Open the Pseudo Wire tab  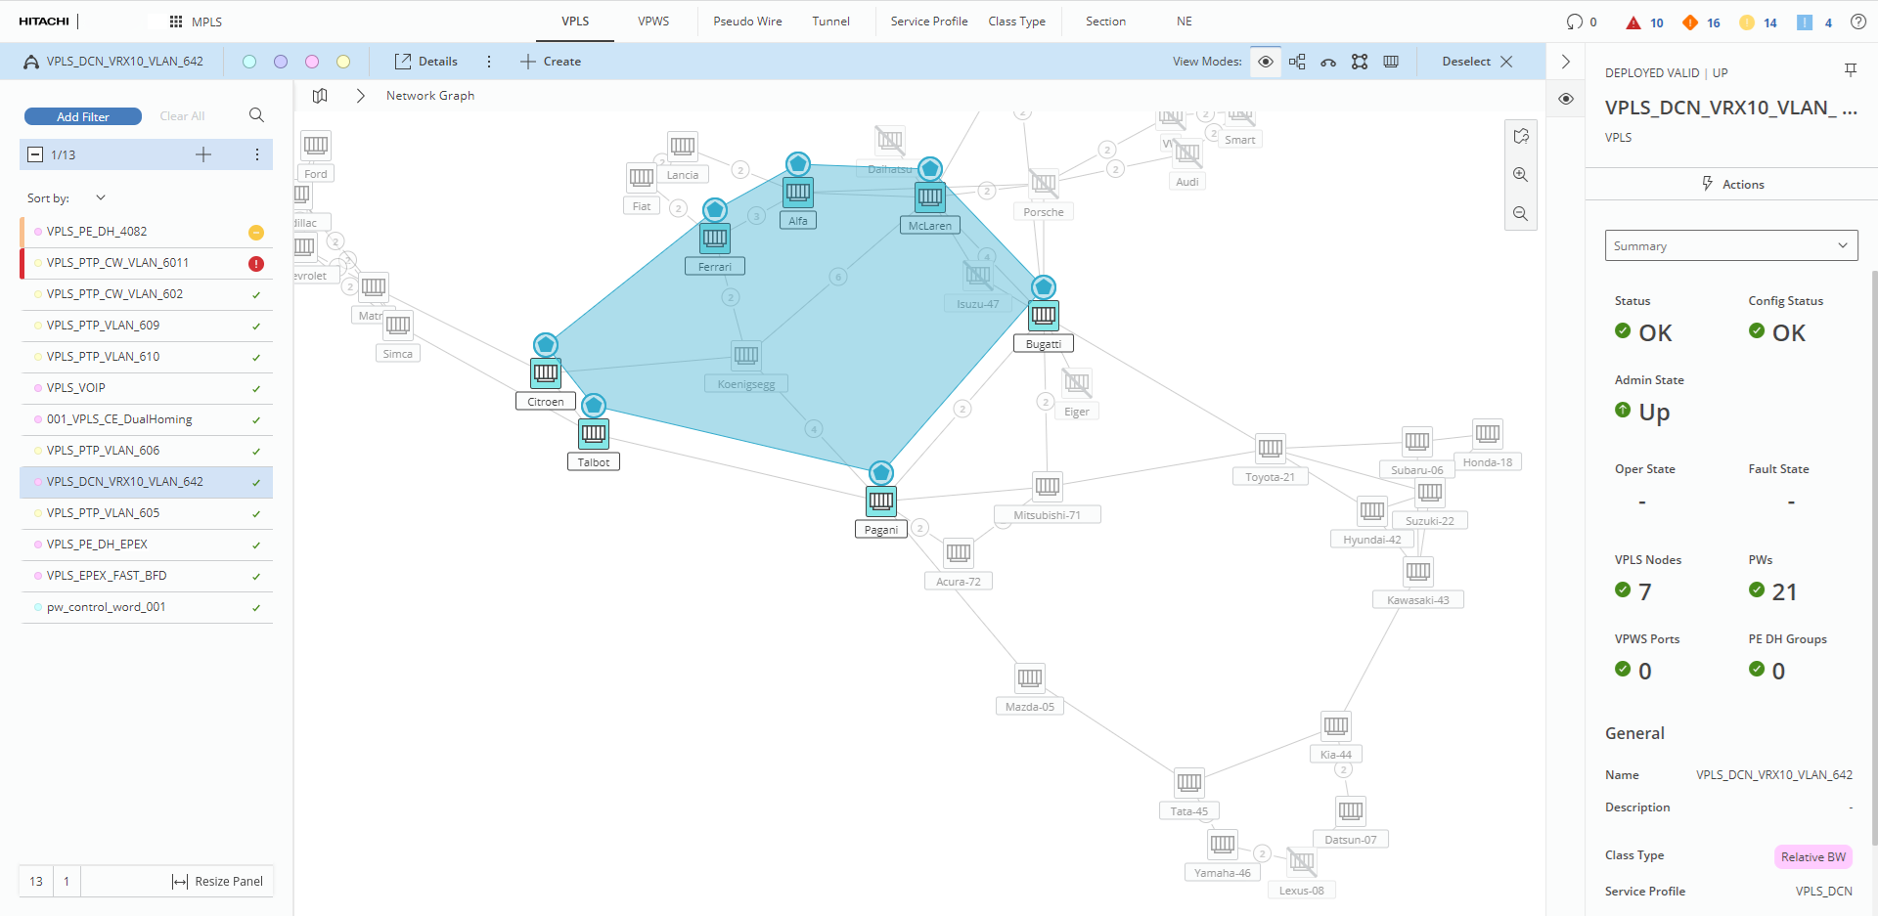pyautogui.click(x=747, y=22)
